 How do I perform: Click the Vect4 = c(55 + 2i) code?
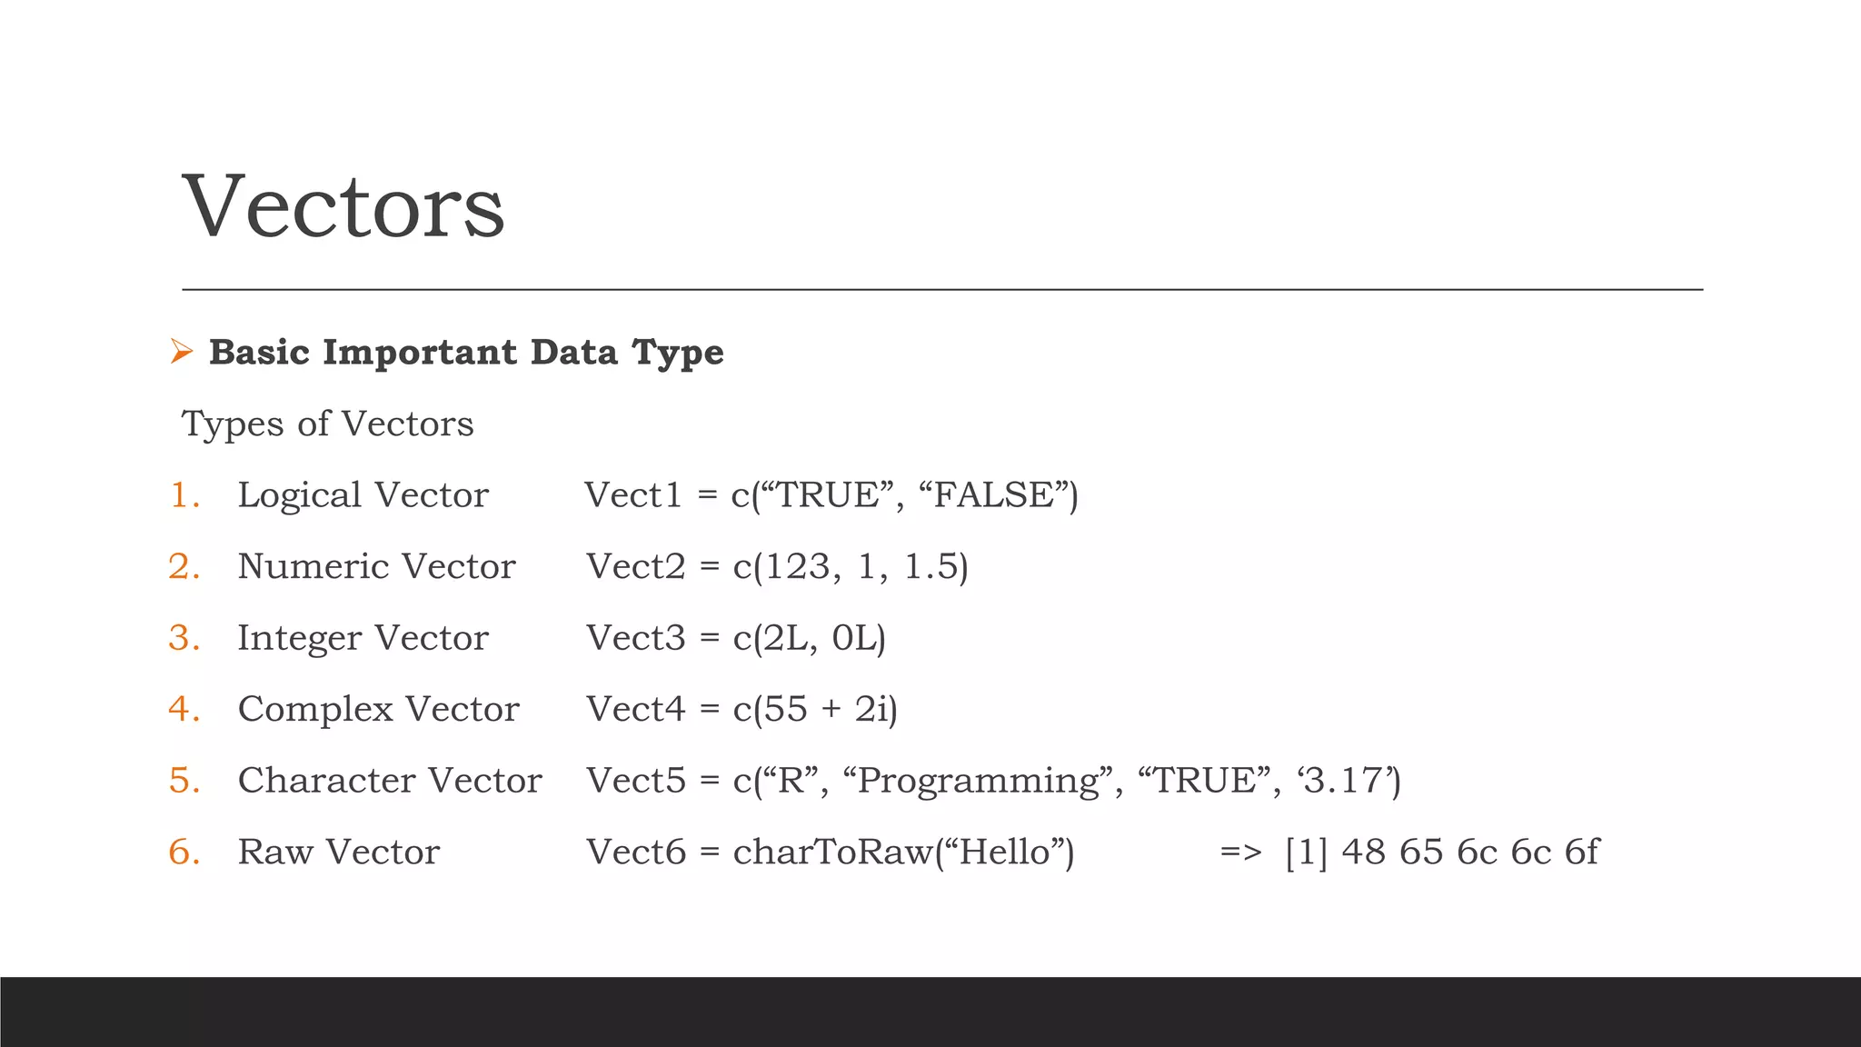tap(741, 709)
